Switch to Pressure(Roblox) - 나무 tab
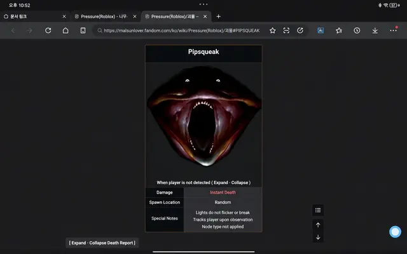Image resolution: width=407 pixels, height=254 pixels. tap(106, 17)
